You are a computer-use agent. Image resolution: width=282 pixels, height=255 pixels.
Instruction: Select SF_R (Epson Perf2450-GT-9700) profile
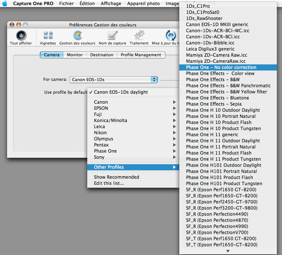point(228,202)
